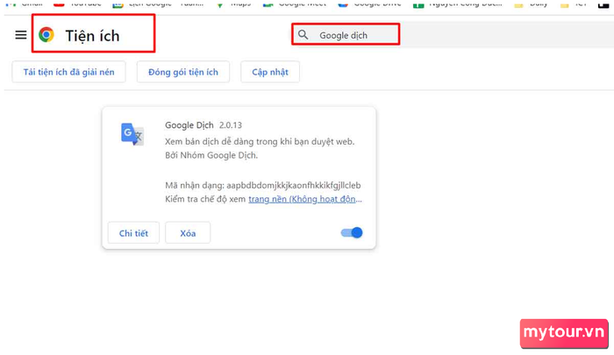Open the Google Meet bookmark

295,4
